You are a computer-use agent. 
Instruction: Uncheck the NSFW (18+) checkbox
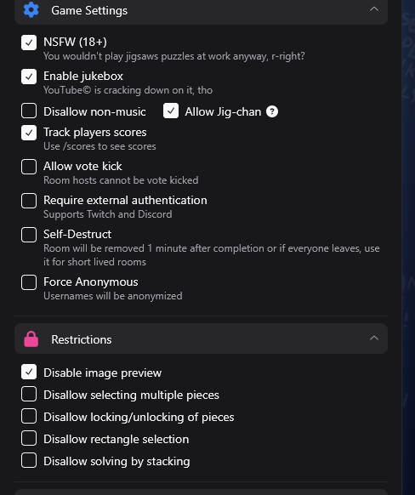pos(29,43)
